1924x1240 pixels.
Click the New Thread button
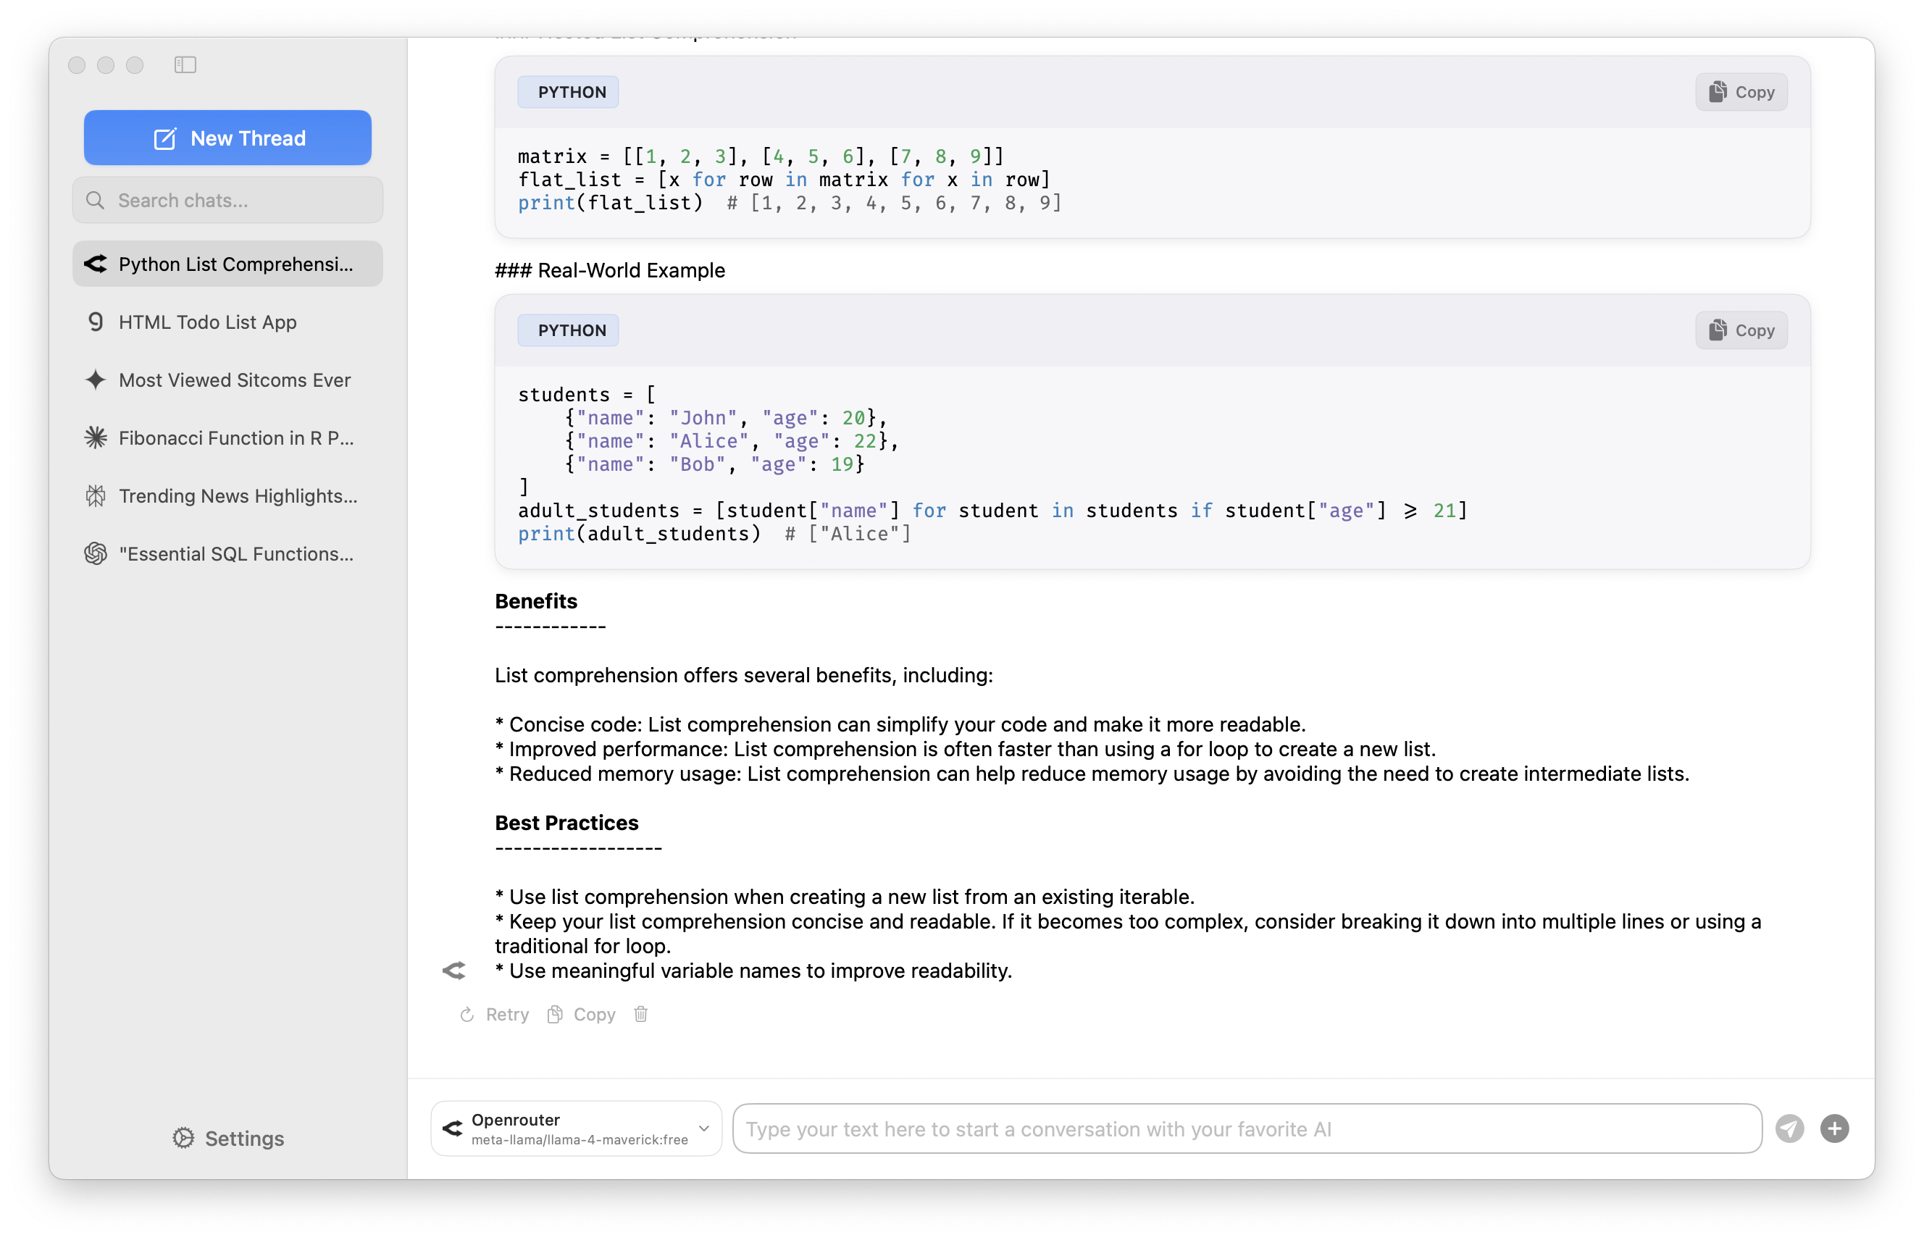228,138
